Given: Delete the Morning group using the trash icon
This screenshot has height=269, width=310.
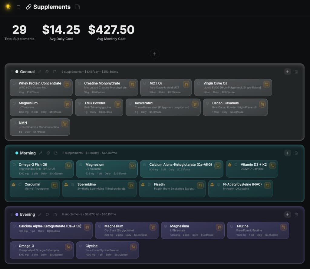Looking at the screenshot, I should coord(296,153).
